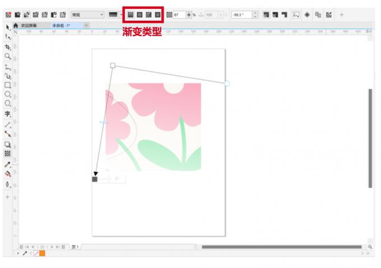This screenshot has height=268, width=381.
Task: Click the orange color swatch in bottom palette
Action: pyautogui.click(x=43, y=253)
